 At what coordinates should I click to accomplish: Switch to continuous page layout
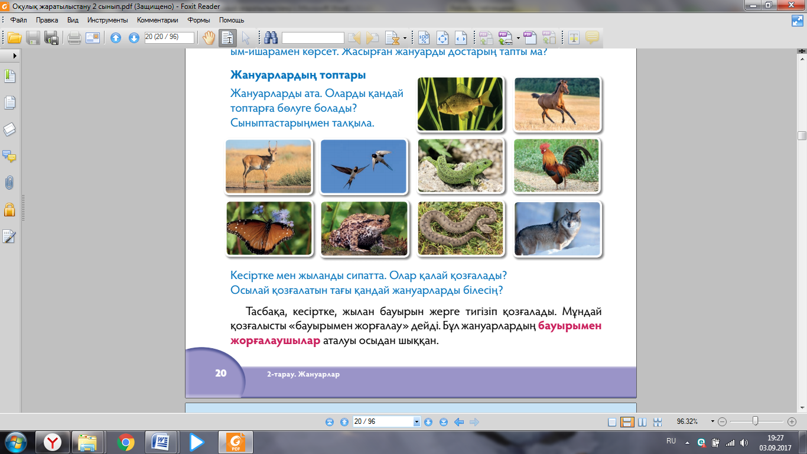point(627,422)
